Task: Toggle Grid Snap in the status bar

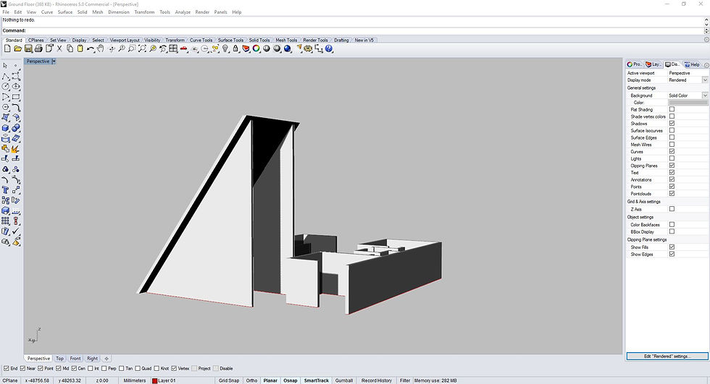Action: [229, 380]
